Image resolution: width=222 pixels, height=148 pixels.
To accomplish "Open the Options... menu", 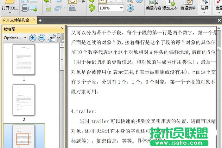I will click(15, 38).
